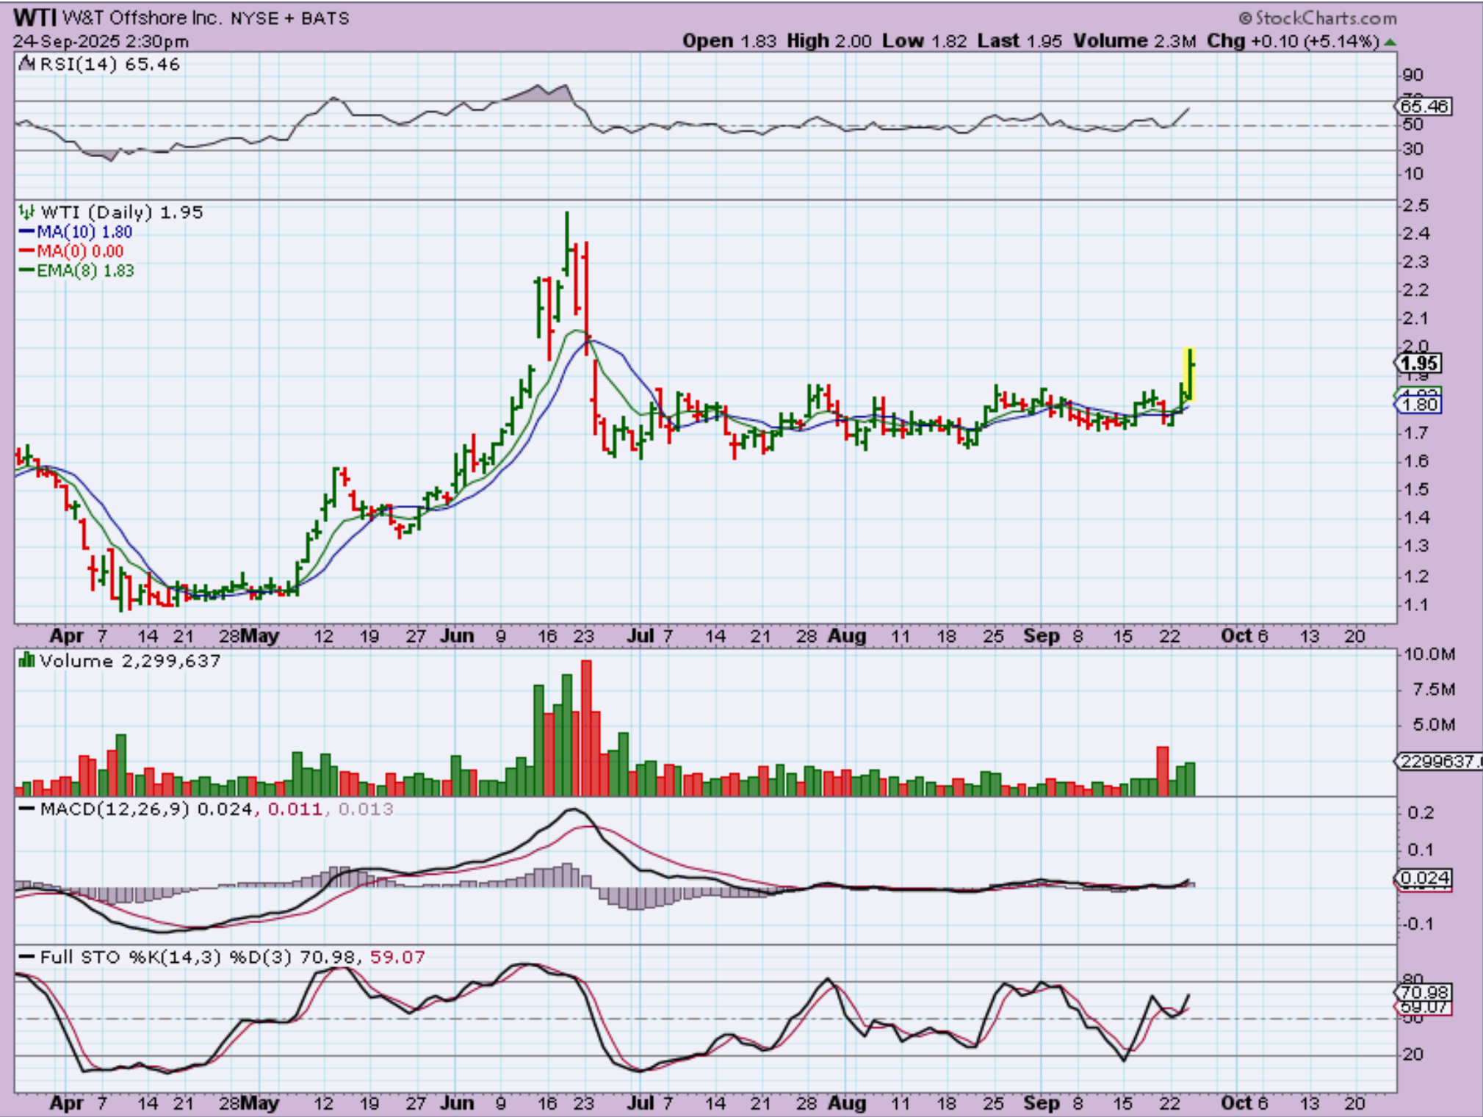
Task: Click the tallest red volume bar
Action: [x=586, y=727]
